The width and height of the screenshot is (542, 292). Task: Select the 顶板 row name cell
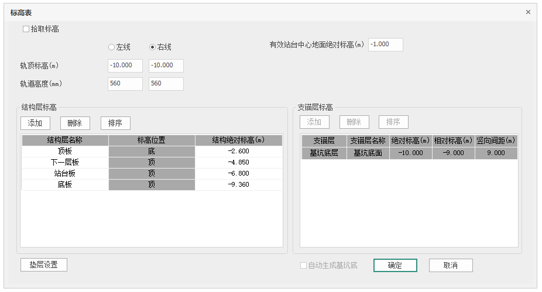pos(65,152)
